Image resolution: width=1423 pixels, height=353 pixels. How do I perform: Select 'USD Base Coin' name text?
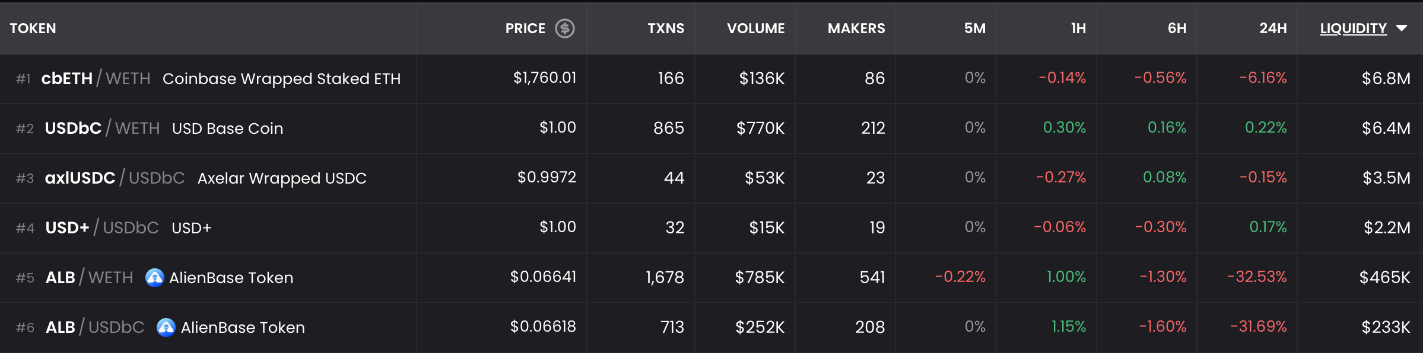pos(227,129)
